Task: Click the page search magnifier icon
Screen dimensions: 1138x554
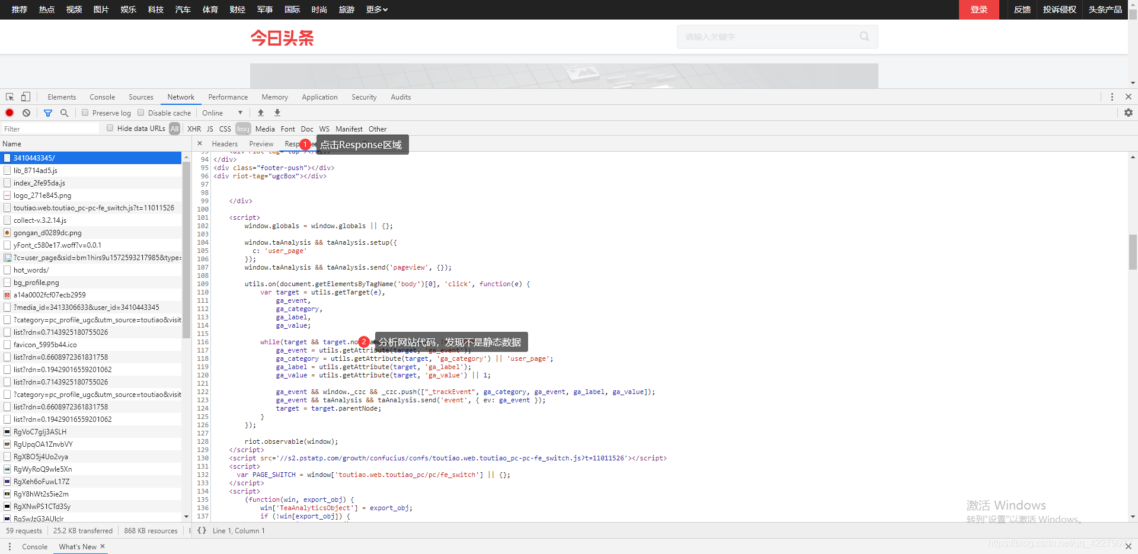Action: 864,36
